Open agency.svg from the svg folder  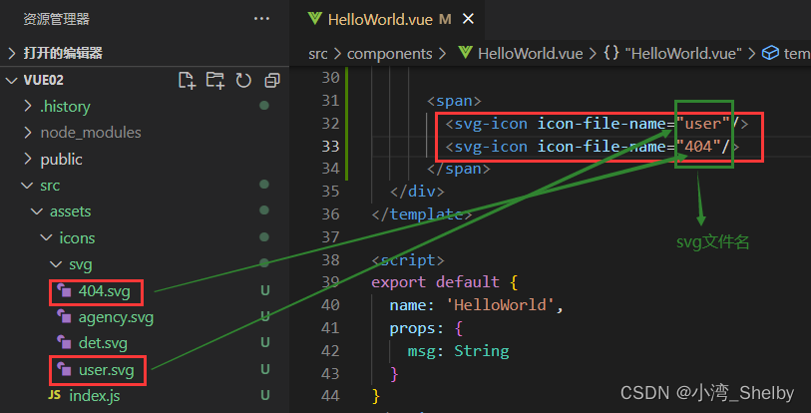point(116,317)
